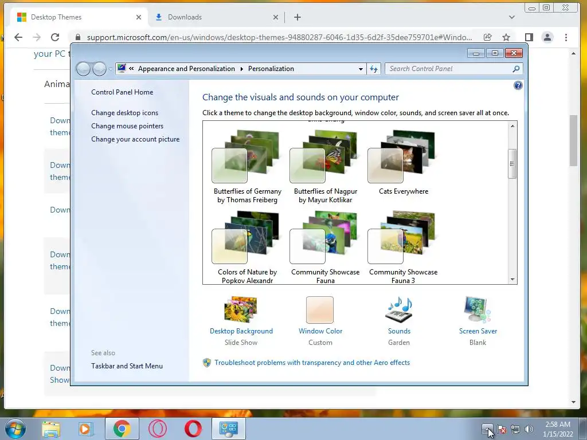View site security lock icon
The width and height of the screenshot is (587, 440).
78,37
